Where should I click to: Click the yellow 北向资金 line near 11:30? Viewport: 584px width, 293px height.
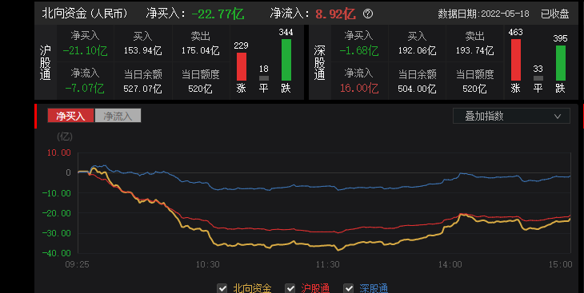click(328, 245)
